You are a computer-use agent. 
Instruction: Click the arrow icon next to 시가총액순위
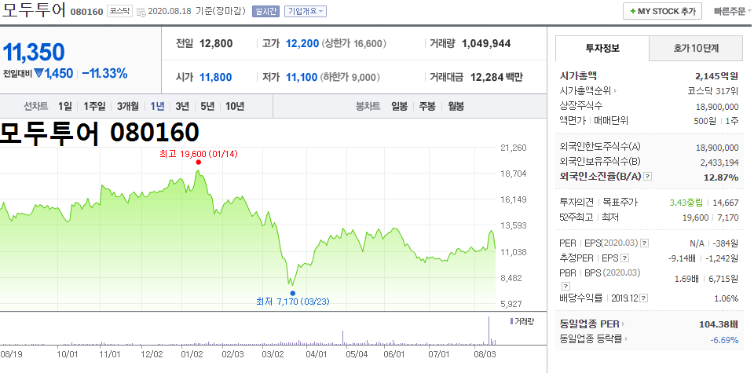(x=615, y=91)
